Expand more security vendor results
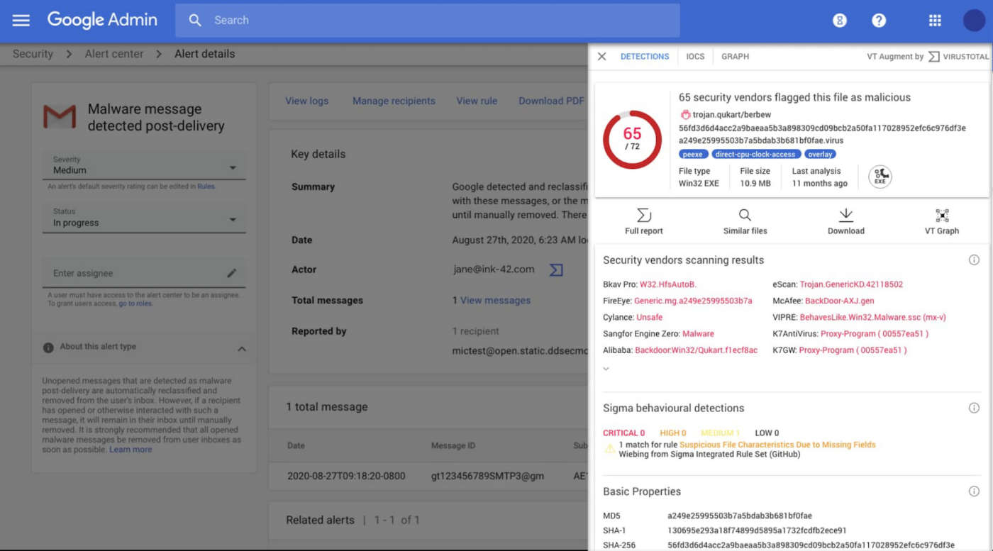This screenshot has width=993, height=551. [606, 369]
